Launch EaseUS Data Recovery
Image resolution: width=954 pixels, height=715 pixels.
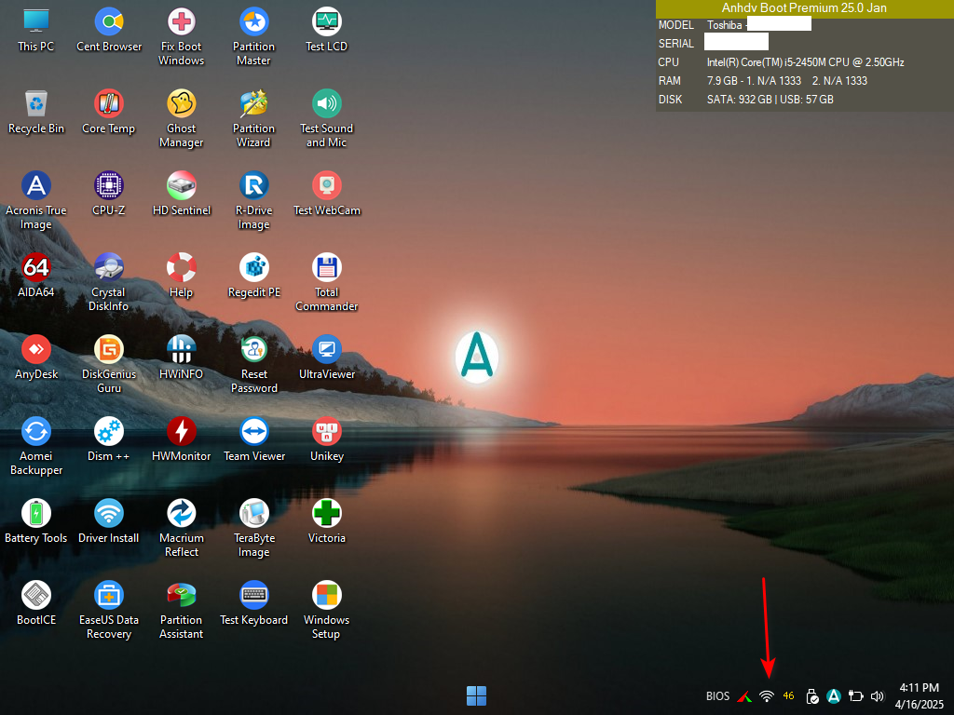109,611
